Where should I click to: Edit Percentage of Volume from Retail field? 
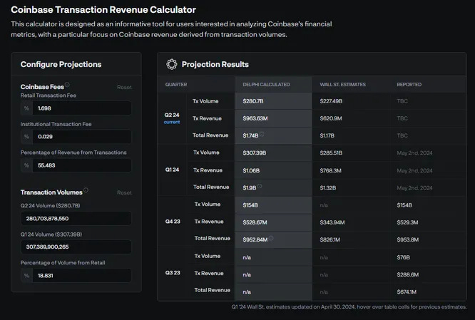click(76, 276)
